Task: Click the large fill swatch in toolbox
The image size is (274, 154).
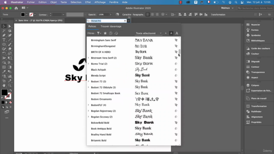Action: tap(5, 92)
